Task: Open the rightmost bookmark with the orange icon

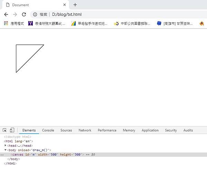Action: pos(202,23)
